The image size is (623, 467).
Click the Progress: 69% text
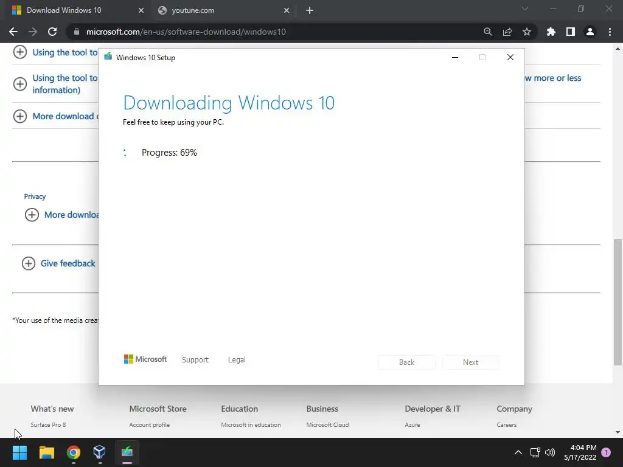[x=169, y=153]
